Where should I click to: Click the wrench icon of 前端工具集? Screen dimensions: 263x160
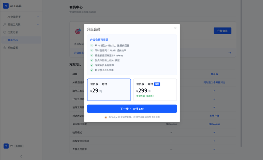(5, 24)
